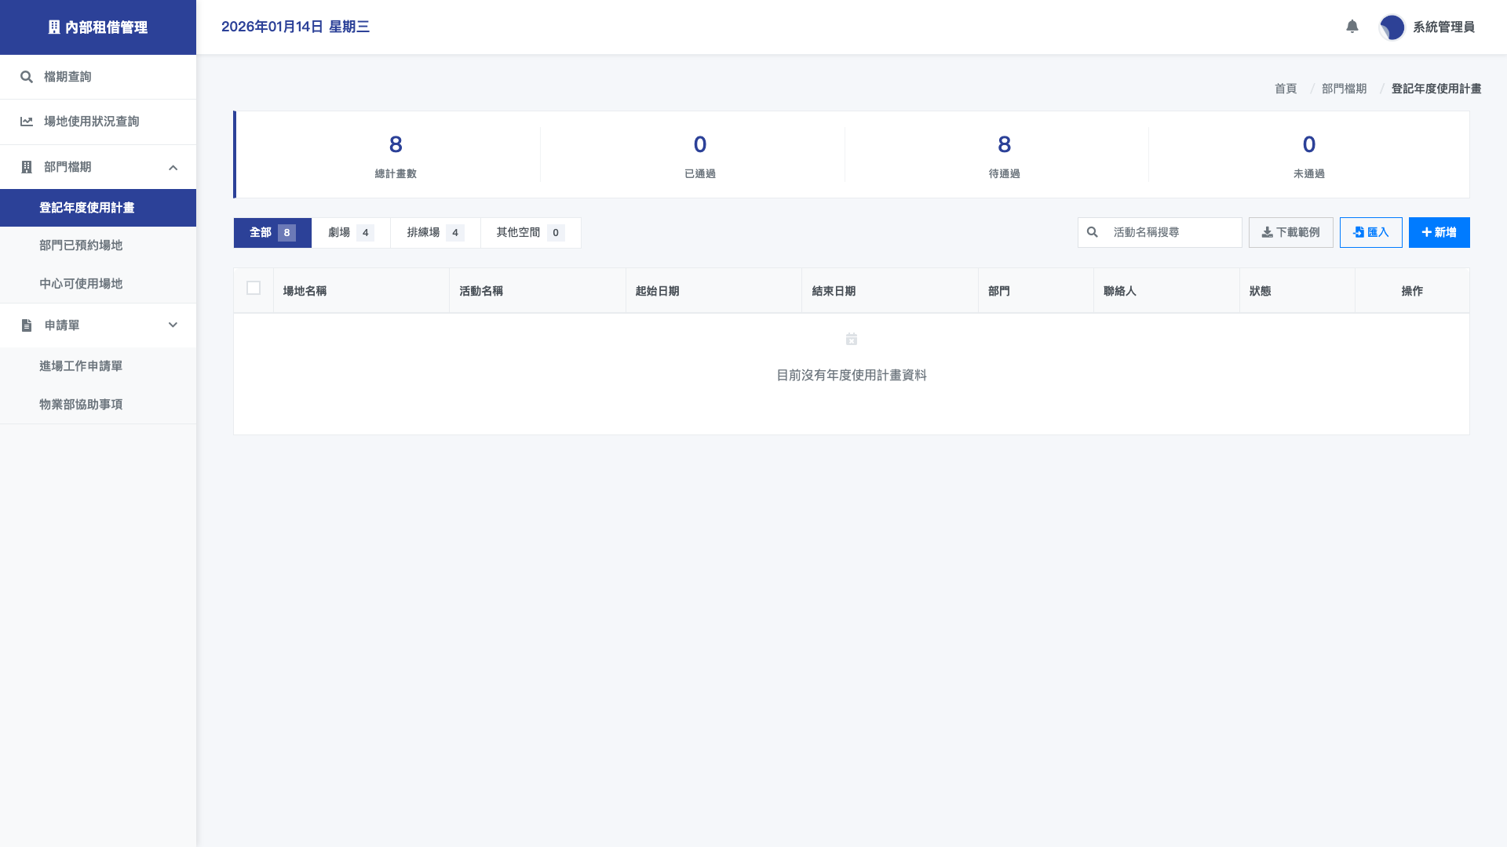
Task: Tick the select-all checkbox in table header
Action: pyautogui.click(x=254, y=289)
